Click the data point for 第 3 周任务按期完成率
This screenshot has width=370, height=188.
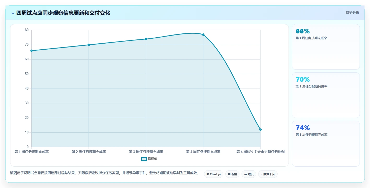[x=146, y=39]
